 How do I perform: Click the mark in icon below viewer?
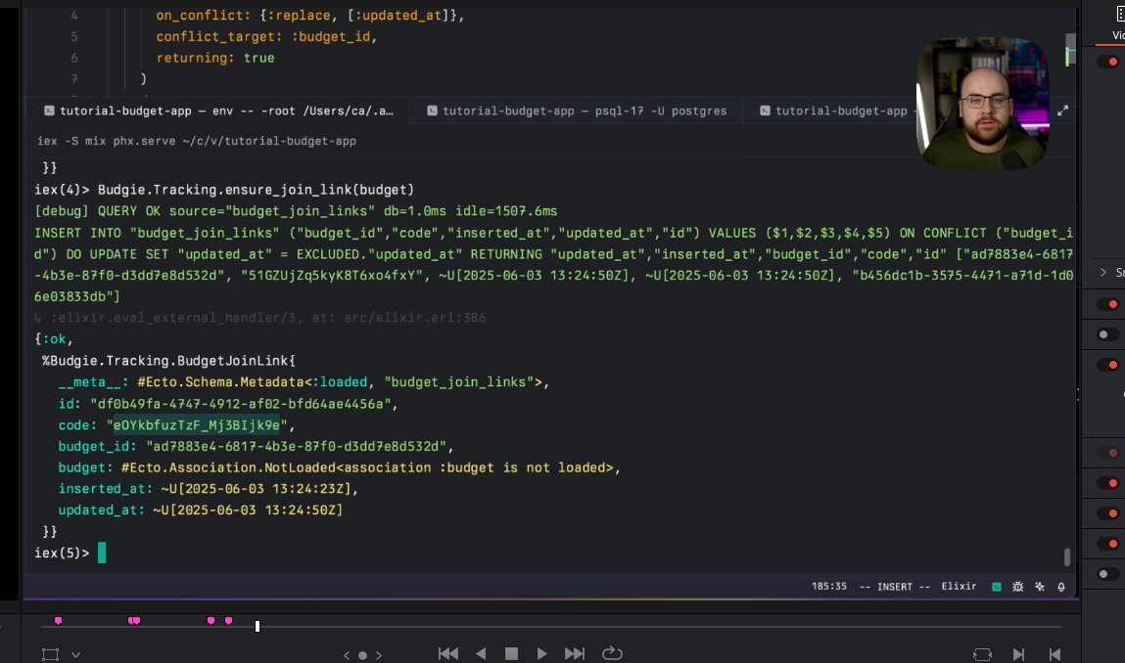(x=1018, y=654)
